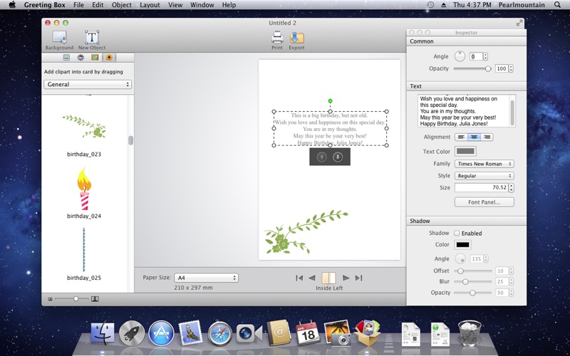This screenshot has height=356, width=570.
Task: Click the clipart list scrollbar thumb
Action: (x=131, y=140)
